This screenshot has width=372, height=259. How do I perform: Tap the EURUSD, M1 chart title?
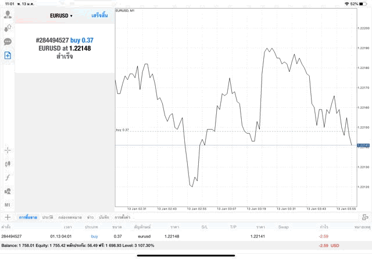pyautogui.click(x=125, y=10)
